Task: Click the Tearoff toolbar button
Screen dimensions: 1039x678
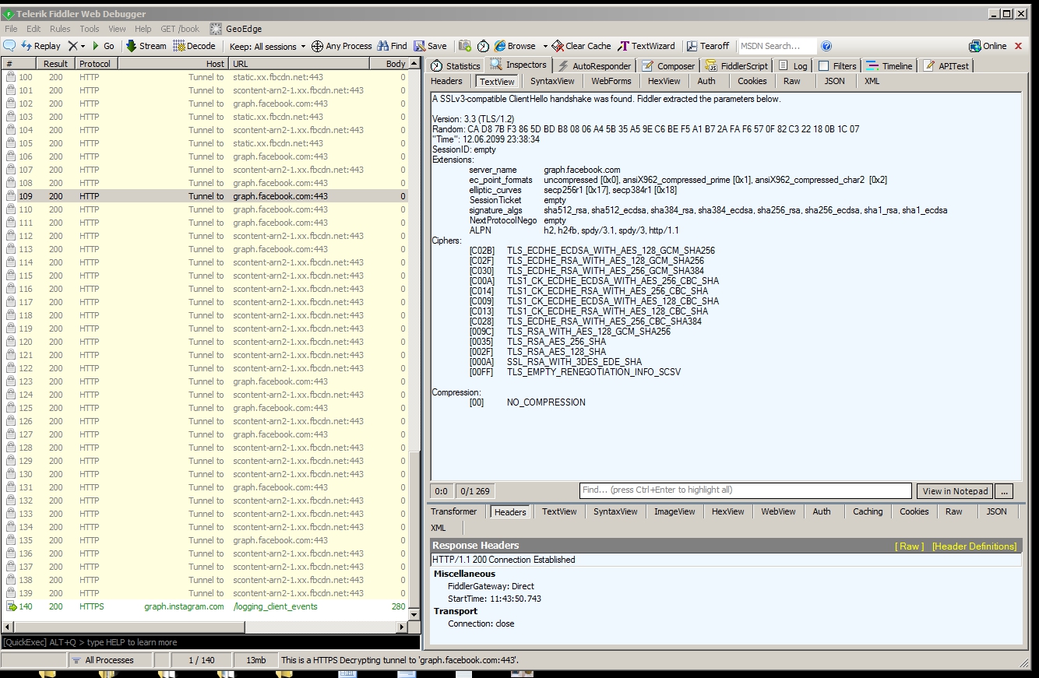Action: click(708, 46)
